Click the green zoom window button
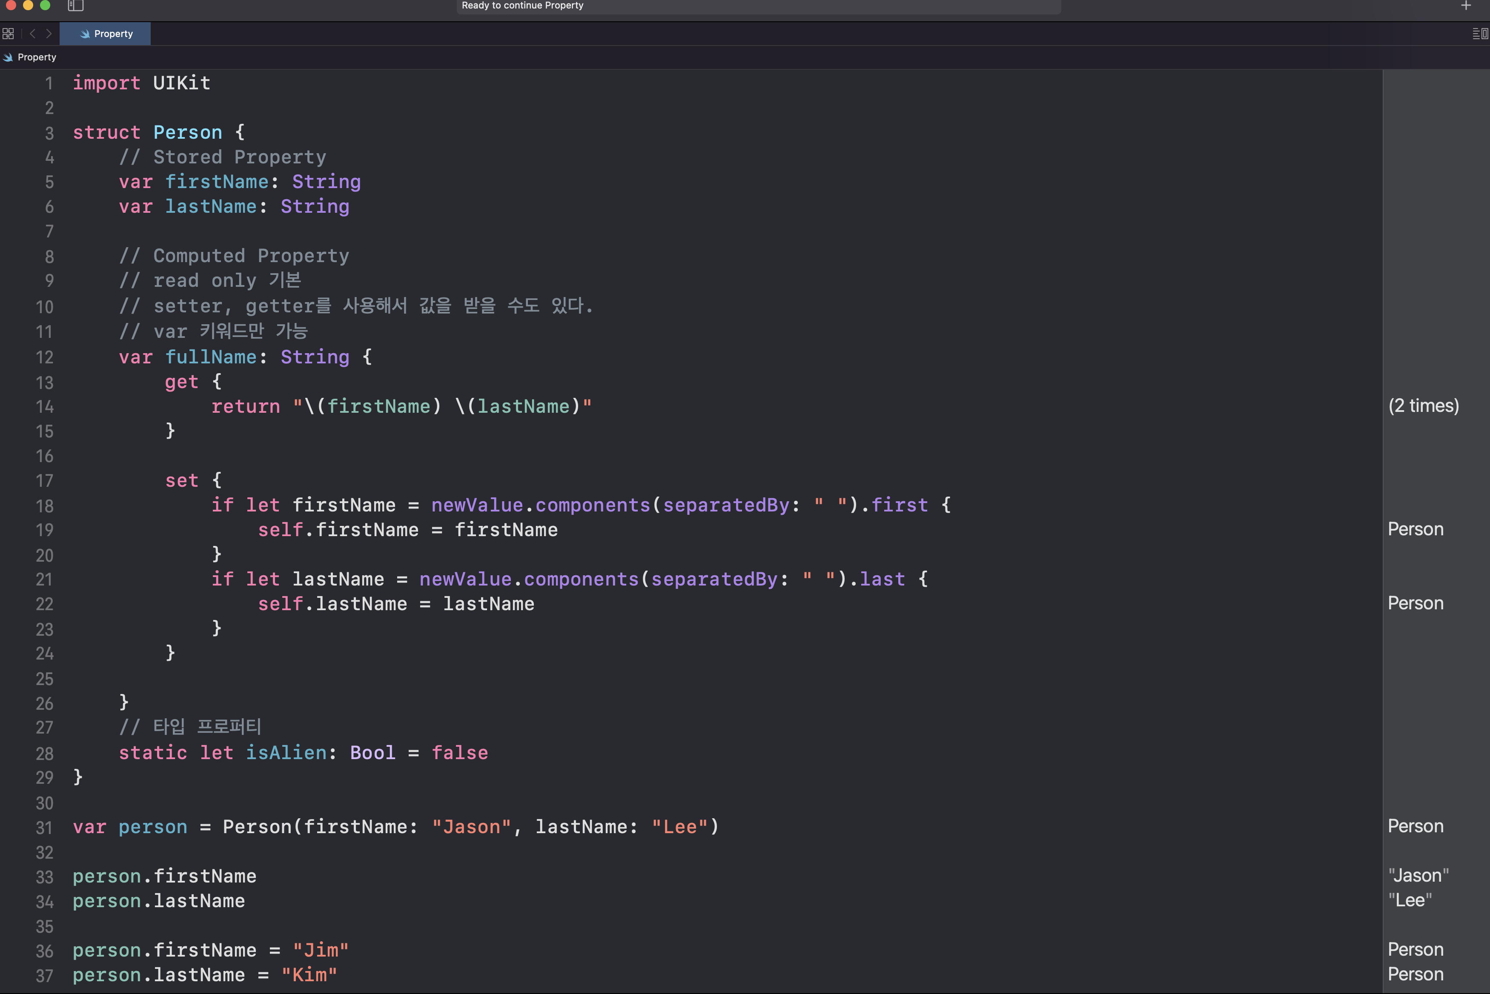This screenshot has width=1490, height=994. pos(45,5)
